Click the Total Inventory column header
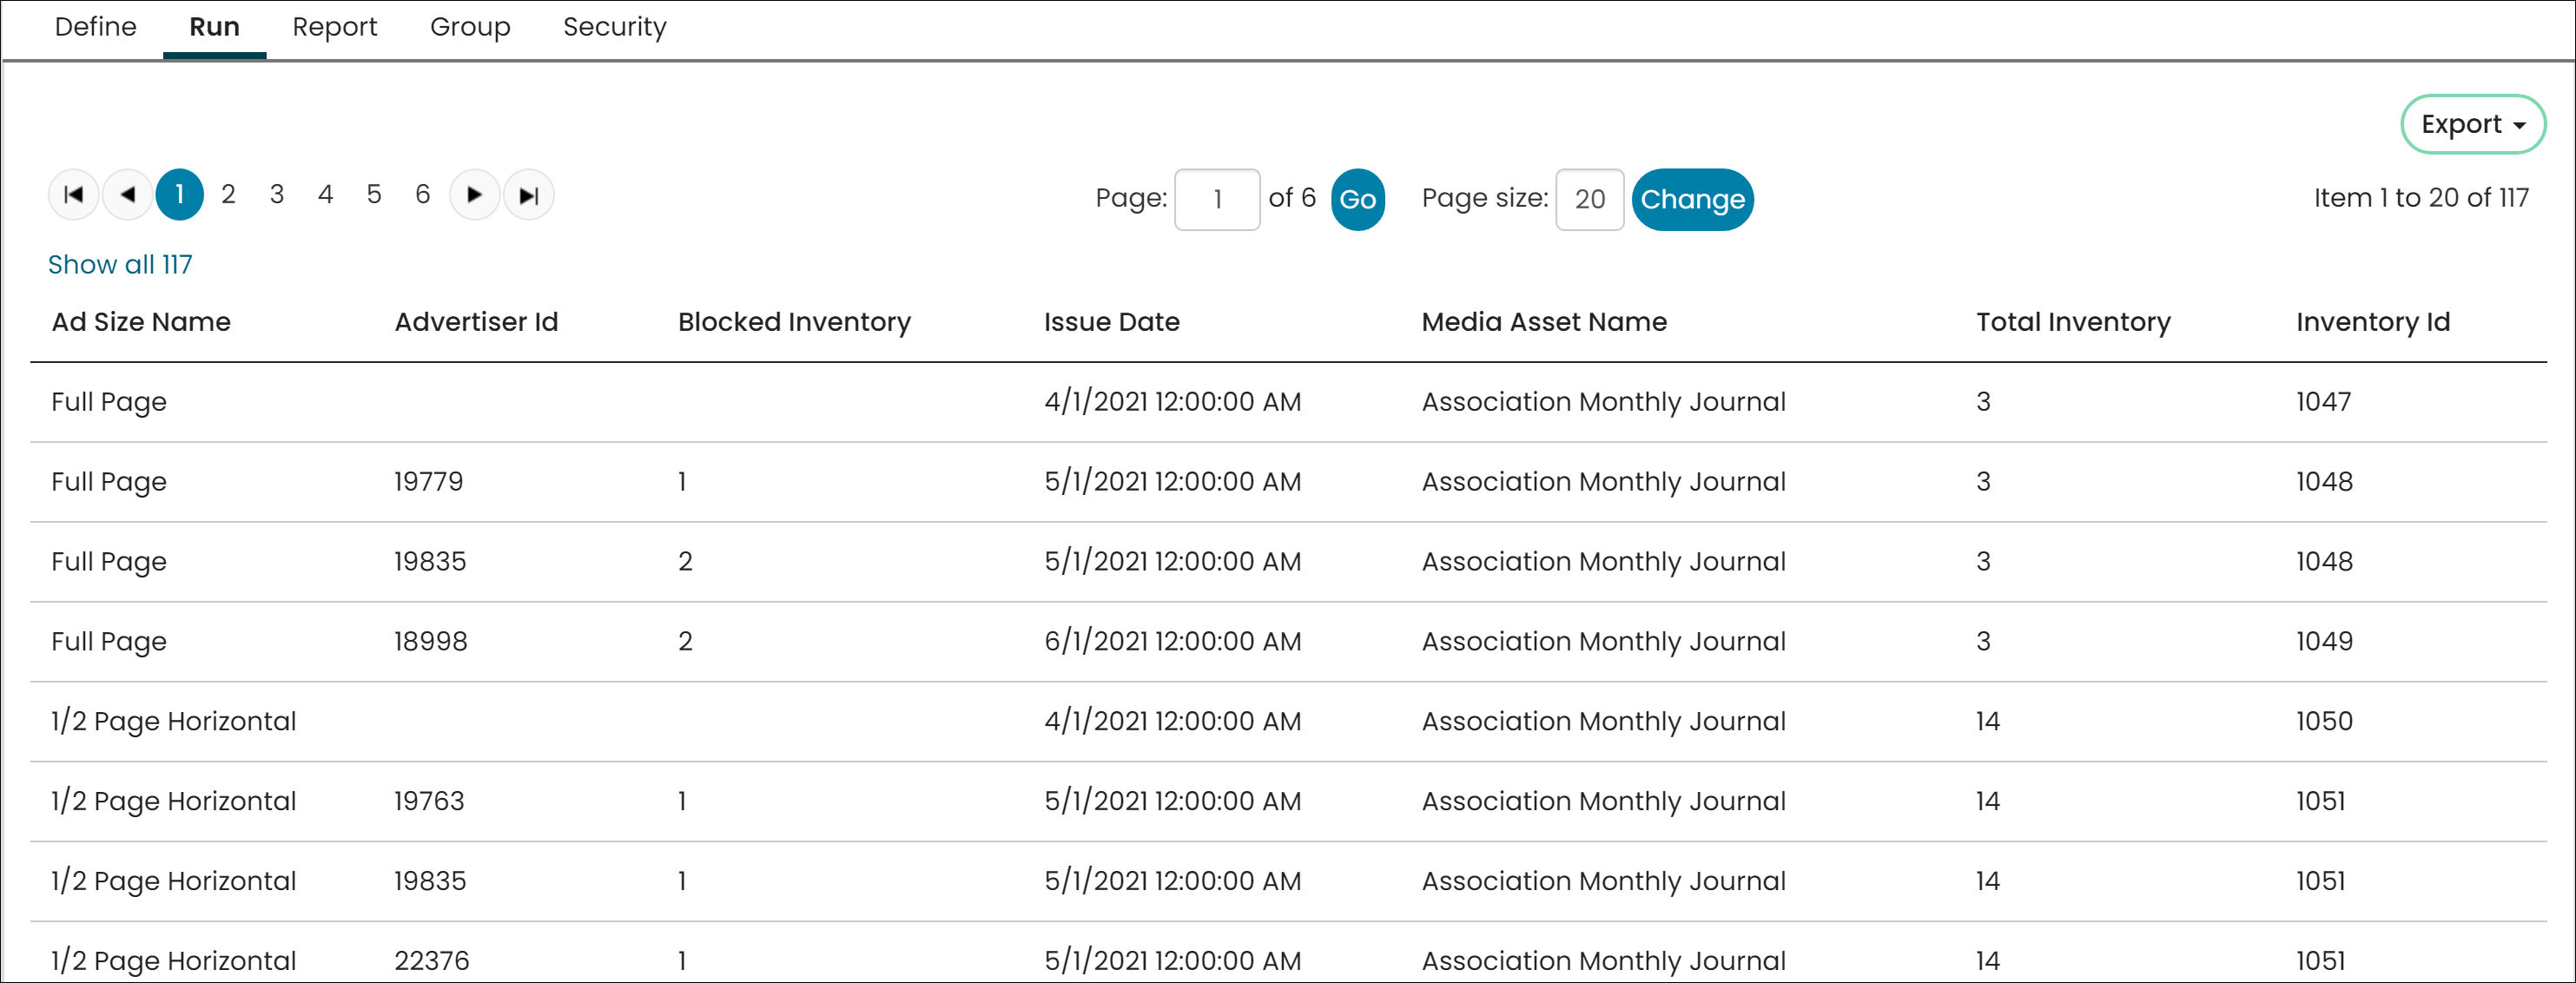Viewport: 2576px width, 983px height. (2074, 322)
